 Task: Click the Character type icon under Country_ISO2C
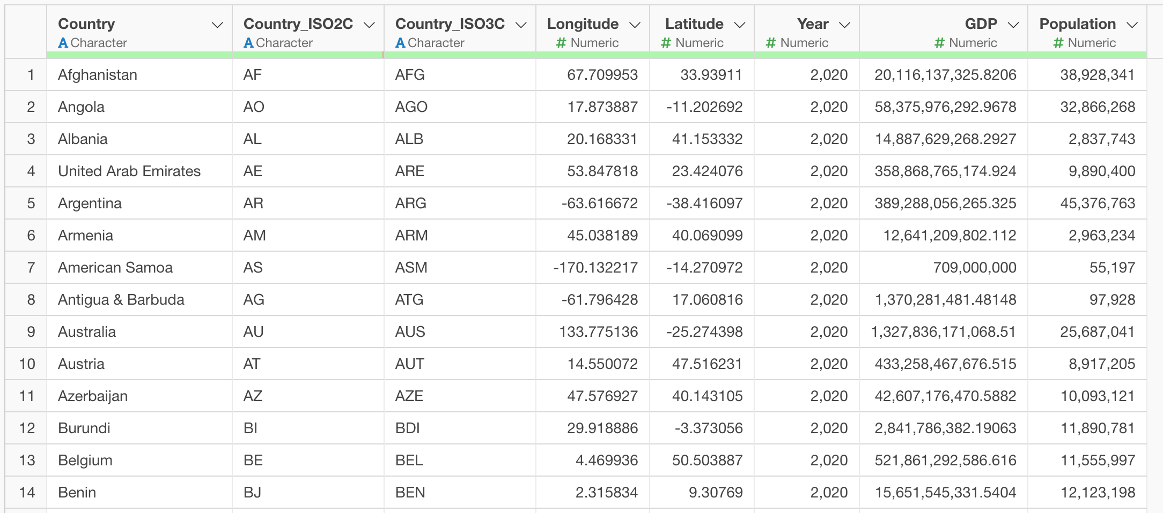point(248,43)
